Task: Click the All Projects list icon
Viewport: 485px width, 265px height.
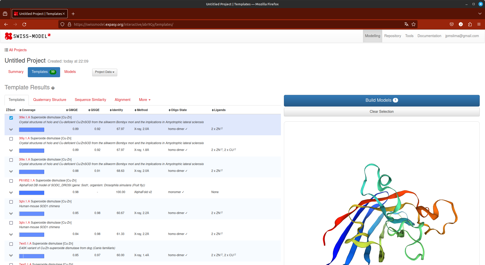Action: coord(6,50)
